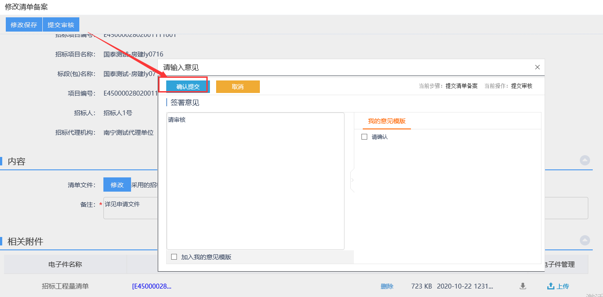
Task: Select the 我的意见模版 tab
Action: (386, 121)
